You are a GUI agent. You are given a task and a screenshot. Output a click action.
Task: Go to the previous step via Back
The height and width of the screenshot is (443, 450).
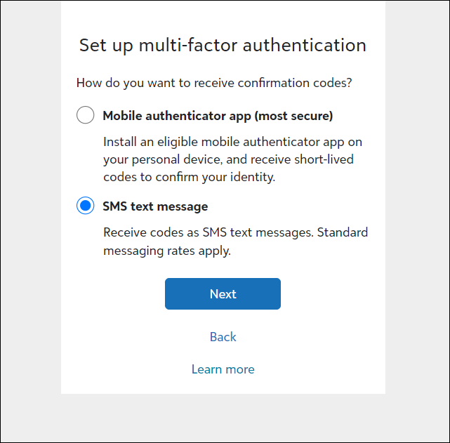pos(223,337)
